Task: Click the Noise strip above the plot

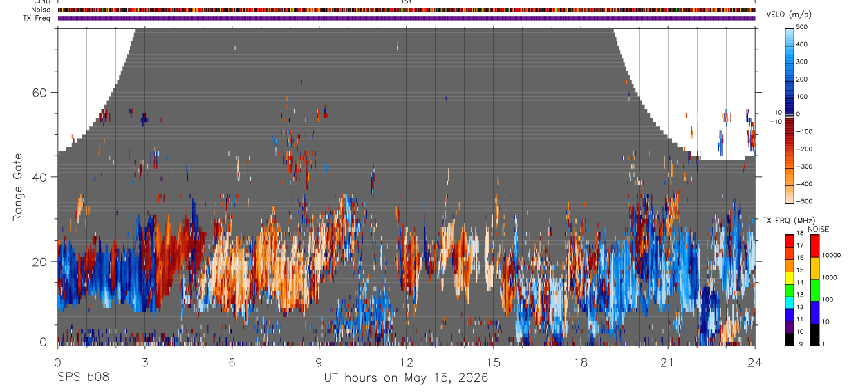Action: [407, 10]
